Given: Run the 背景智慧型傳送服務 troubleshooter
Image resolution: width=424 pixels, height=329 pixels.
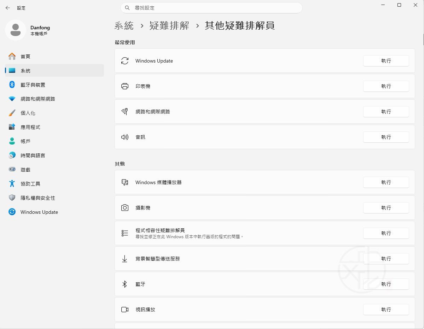Looking at the screenshot, I should 386,259.
